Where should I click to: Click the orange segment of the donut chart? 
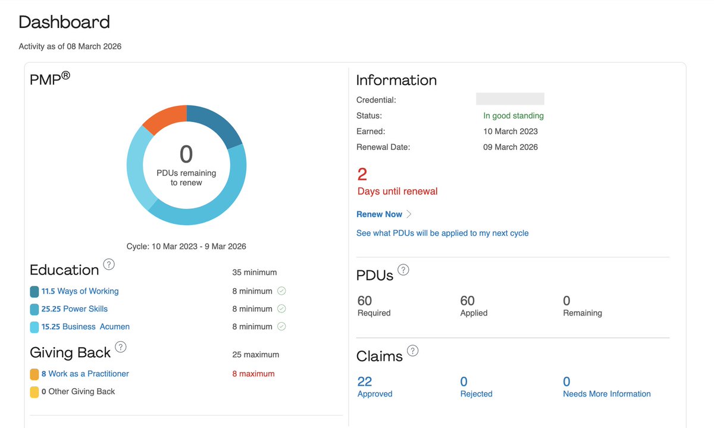(x=166, y=118)
